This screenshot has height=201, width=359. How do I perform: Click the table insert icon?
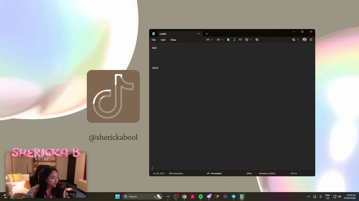pos(247,40)
